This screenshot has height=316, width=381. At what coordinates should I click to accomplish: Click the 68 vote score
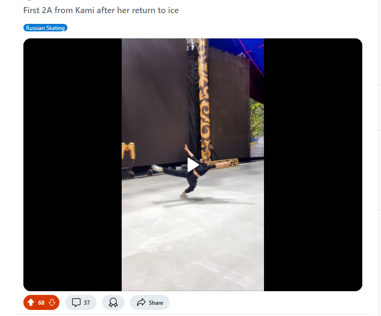point(41,302)
